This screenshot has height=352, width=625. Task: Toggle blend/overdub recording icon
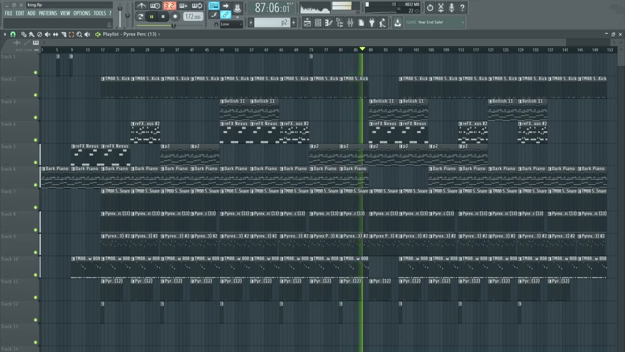click(184, 6)
